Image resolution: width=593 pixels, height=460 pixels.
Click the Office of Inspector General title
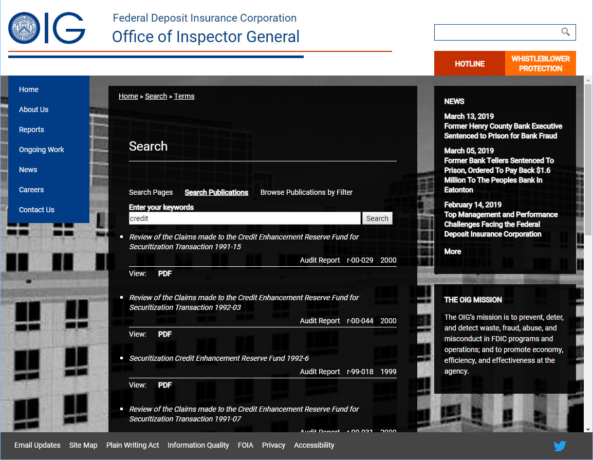coord(206,36)
